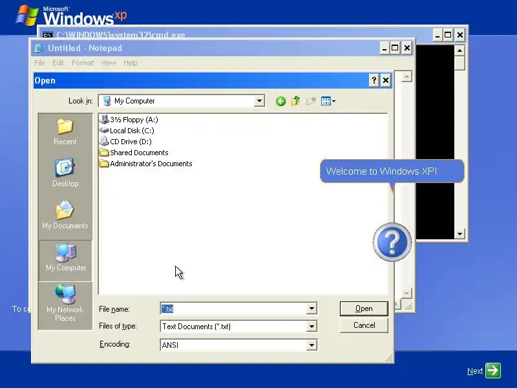Open the View menu in Notepad
The height and width of the screenshot is (388, 517).
pos(109,63)
